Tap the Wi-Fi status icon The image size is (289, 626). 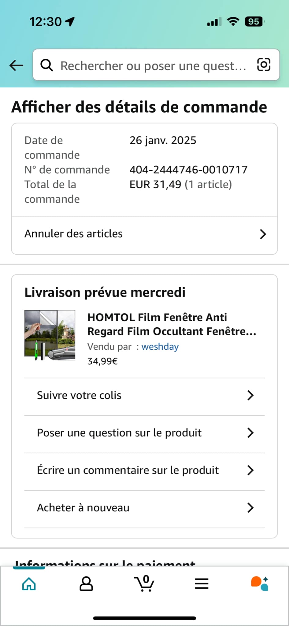coord(233,21)
